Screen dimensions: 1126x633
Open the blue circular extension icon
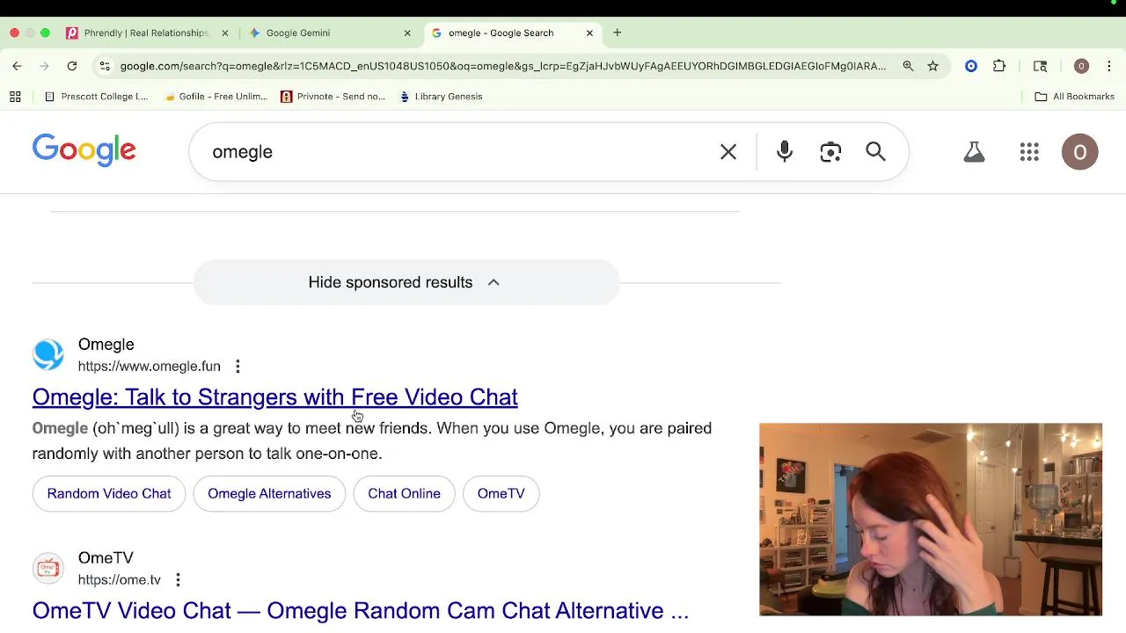tap(971, 66)
